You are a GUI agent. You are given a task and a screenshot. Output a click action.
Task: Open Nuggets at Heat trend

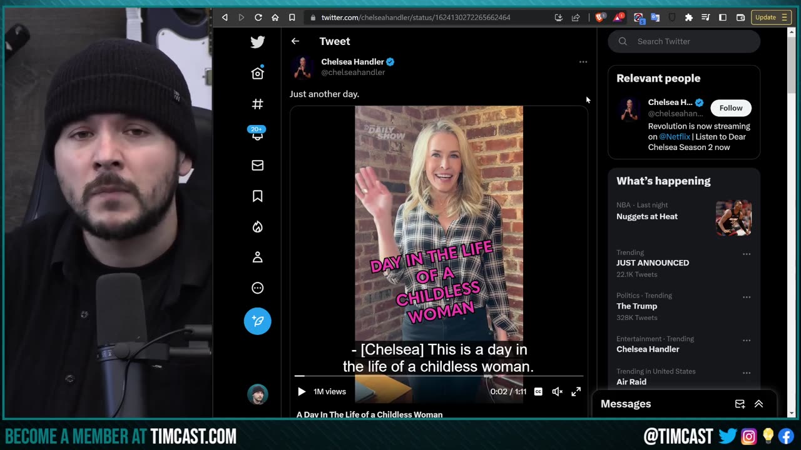tap(647, 216)
